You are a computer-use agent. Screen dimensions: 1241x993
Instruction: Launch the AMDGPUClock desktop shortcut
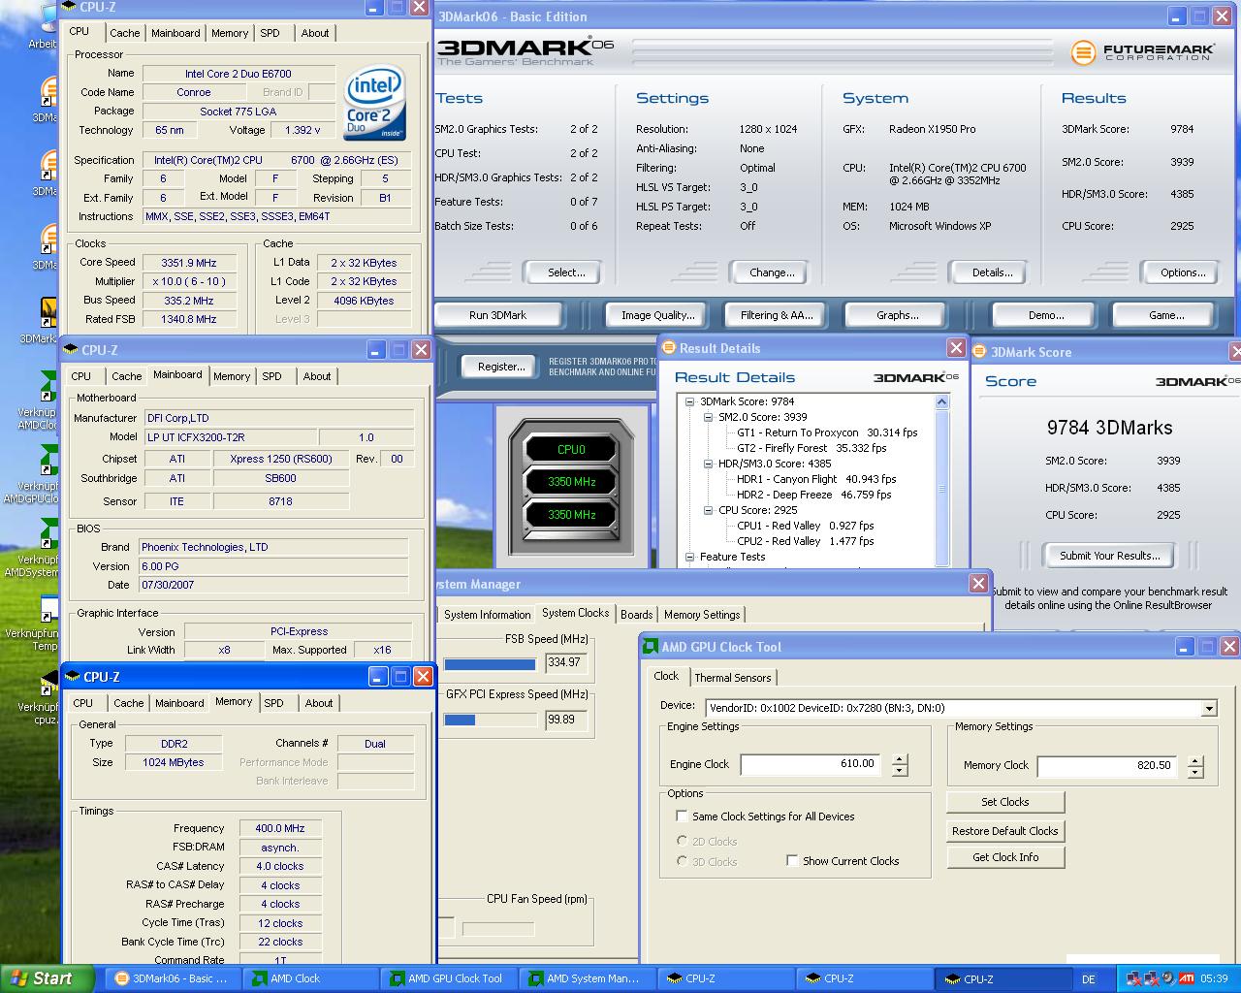[x=47, y=459]
